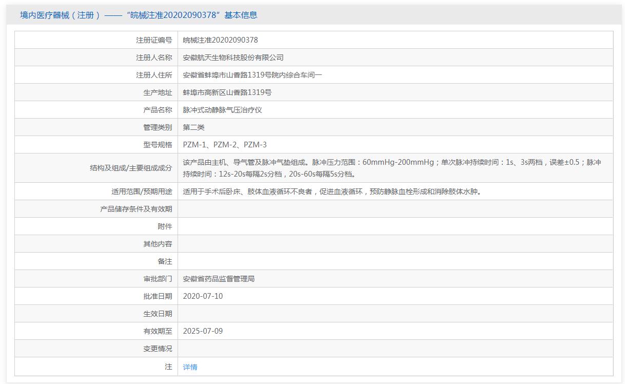This screenshot has width=625, height=384.
Task: Click the registrant address value 山香路1319号院内综合车间一
Action: [x=252, y=75]
